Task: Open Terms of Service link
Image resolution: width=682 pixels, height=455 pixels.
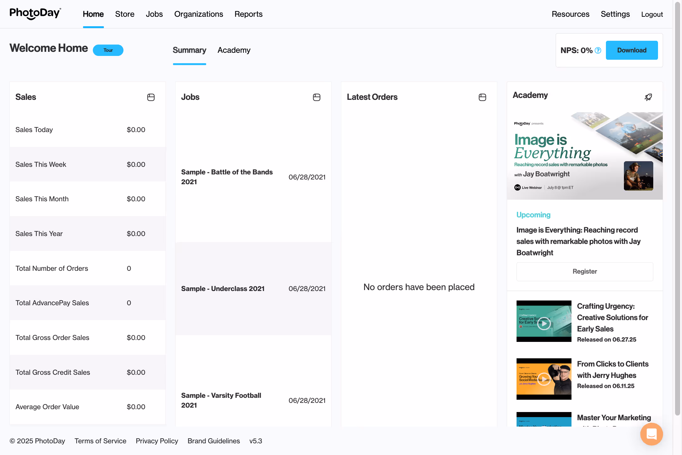Action: [x=100, y=441]
